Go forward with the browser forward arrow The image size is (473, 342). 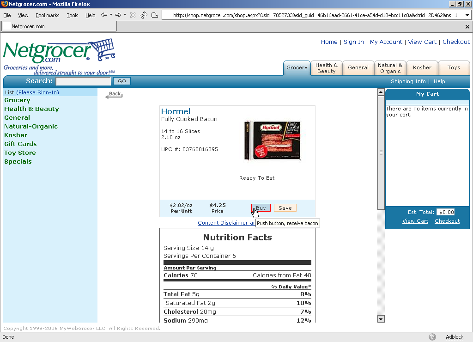pyautogui.click(x=118, y=15)
